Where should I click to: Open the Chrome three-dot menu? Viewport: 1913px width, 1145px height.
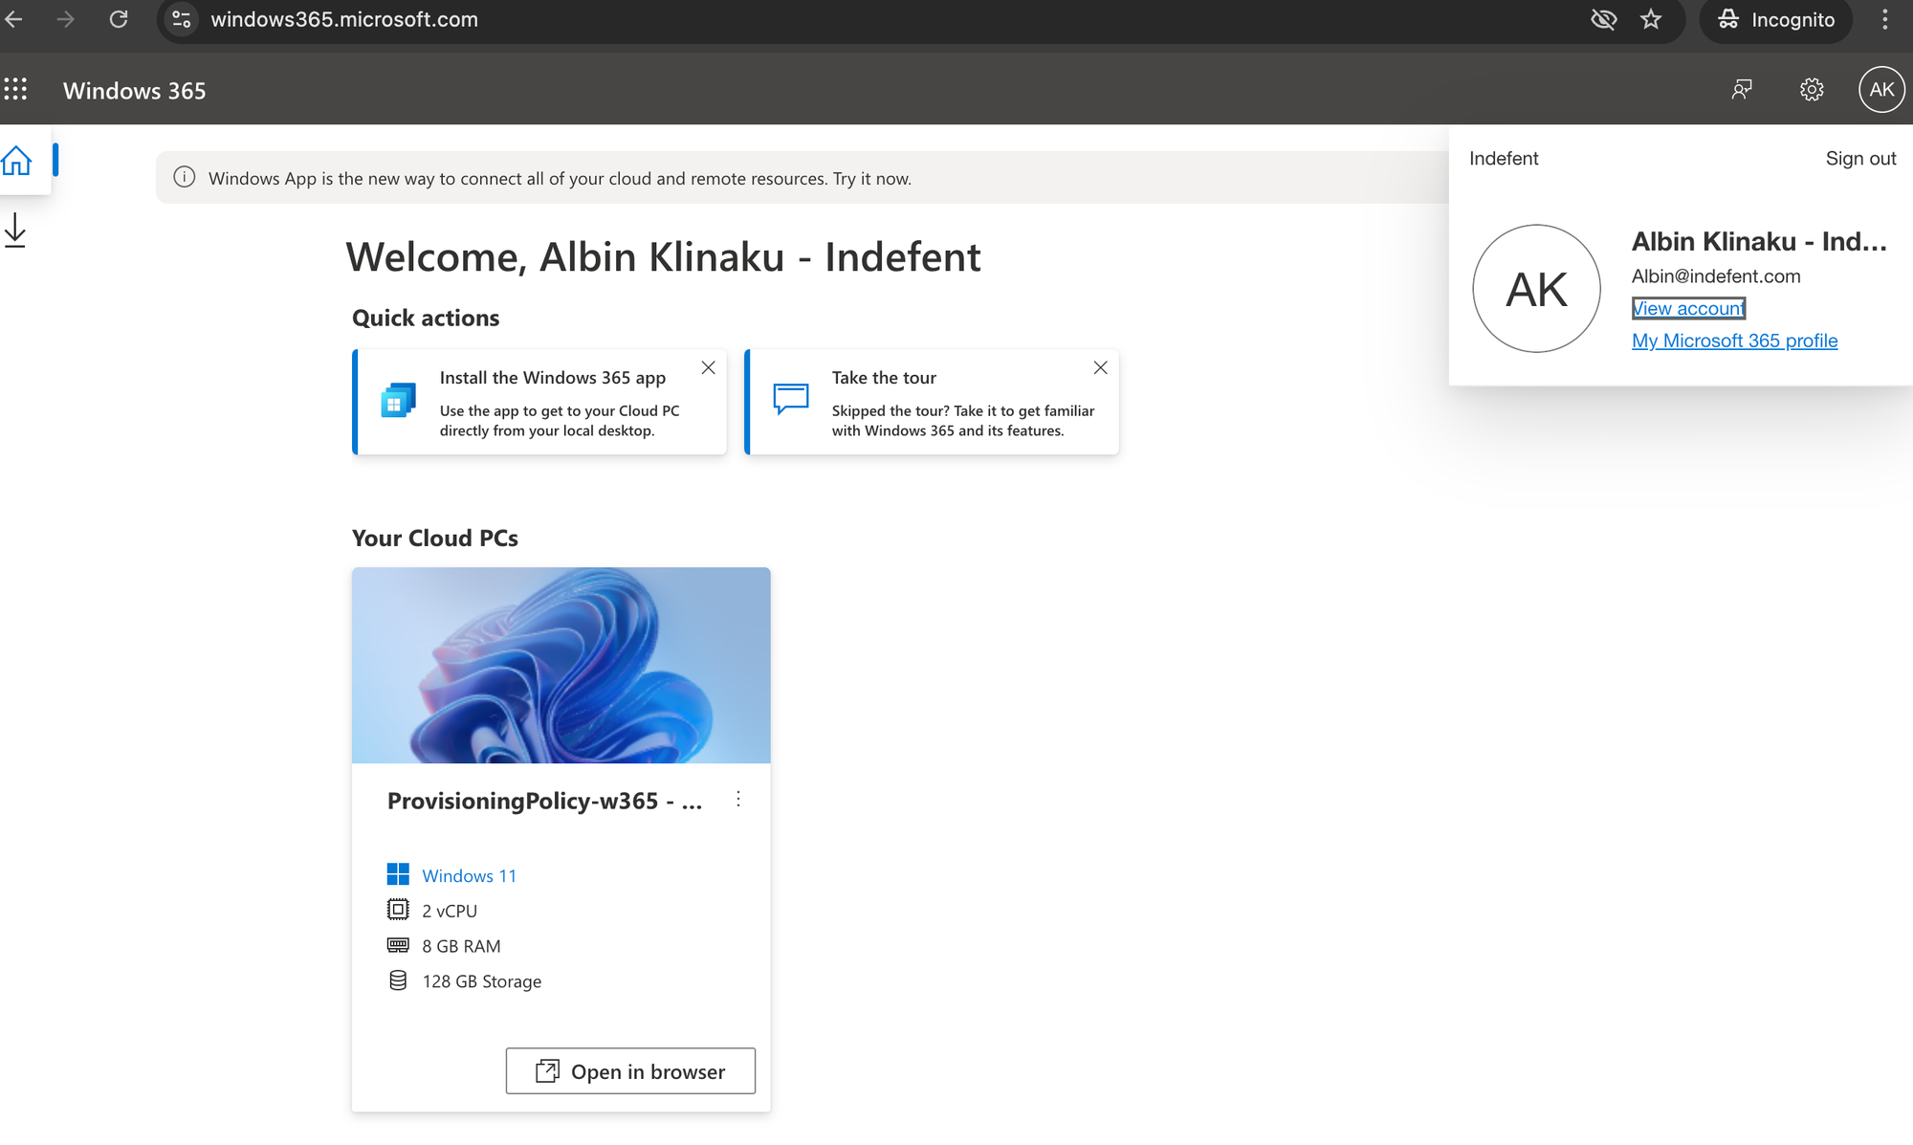pyautogui.click(x=1884, y=19)
